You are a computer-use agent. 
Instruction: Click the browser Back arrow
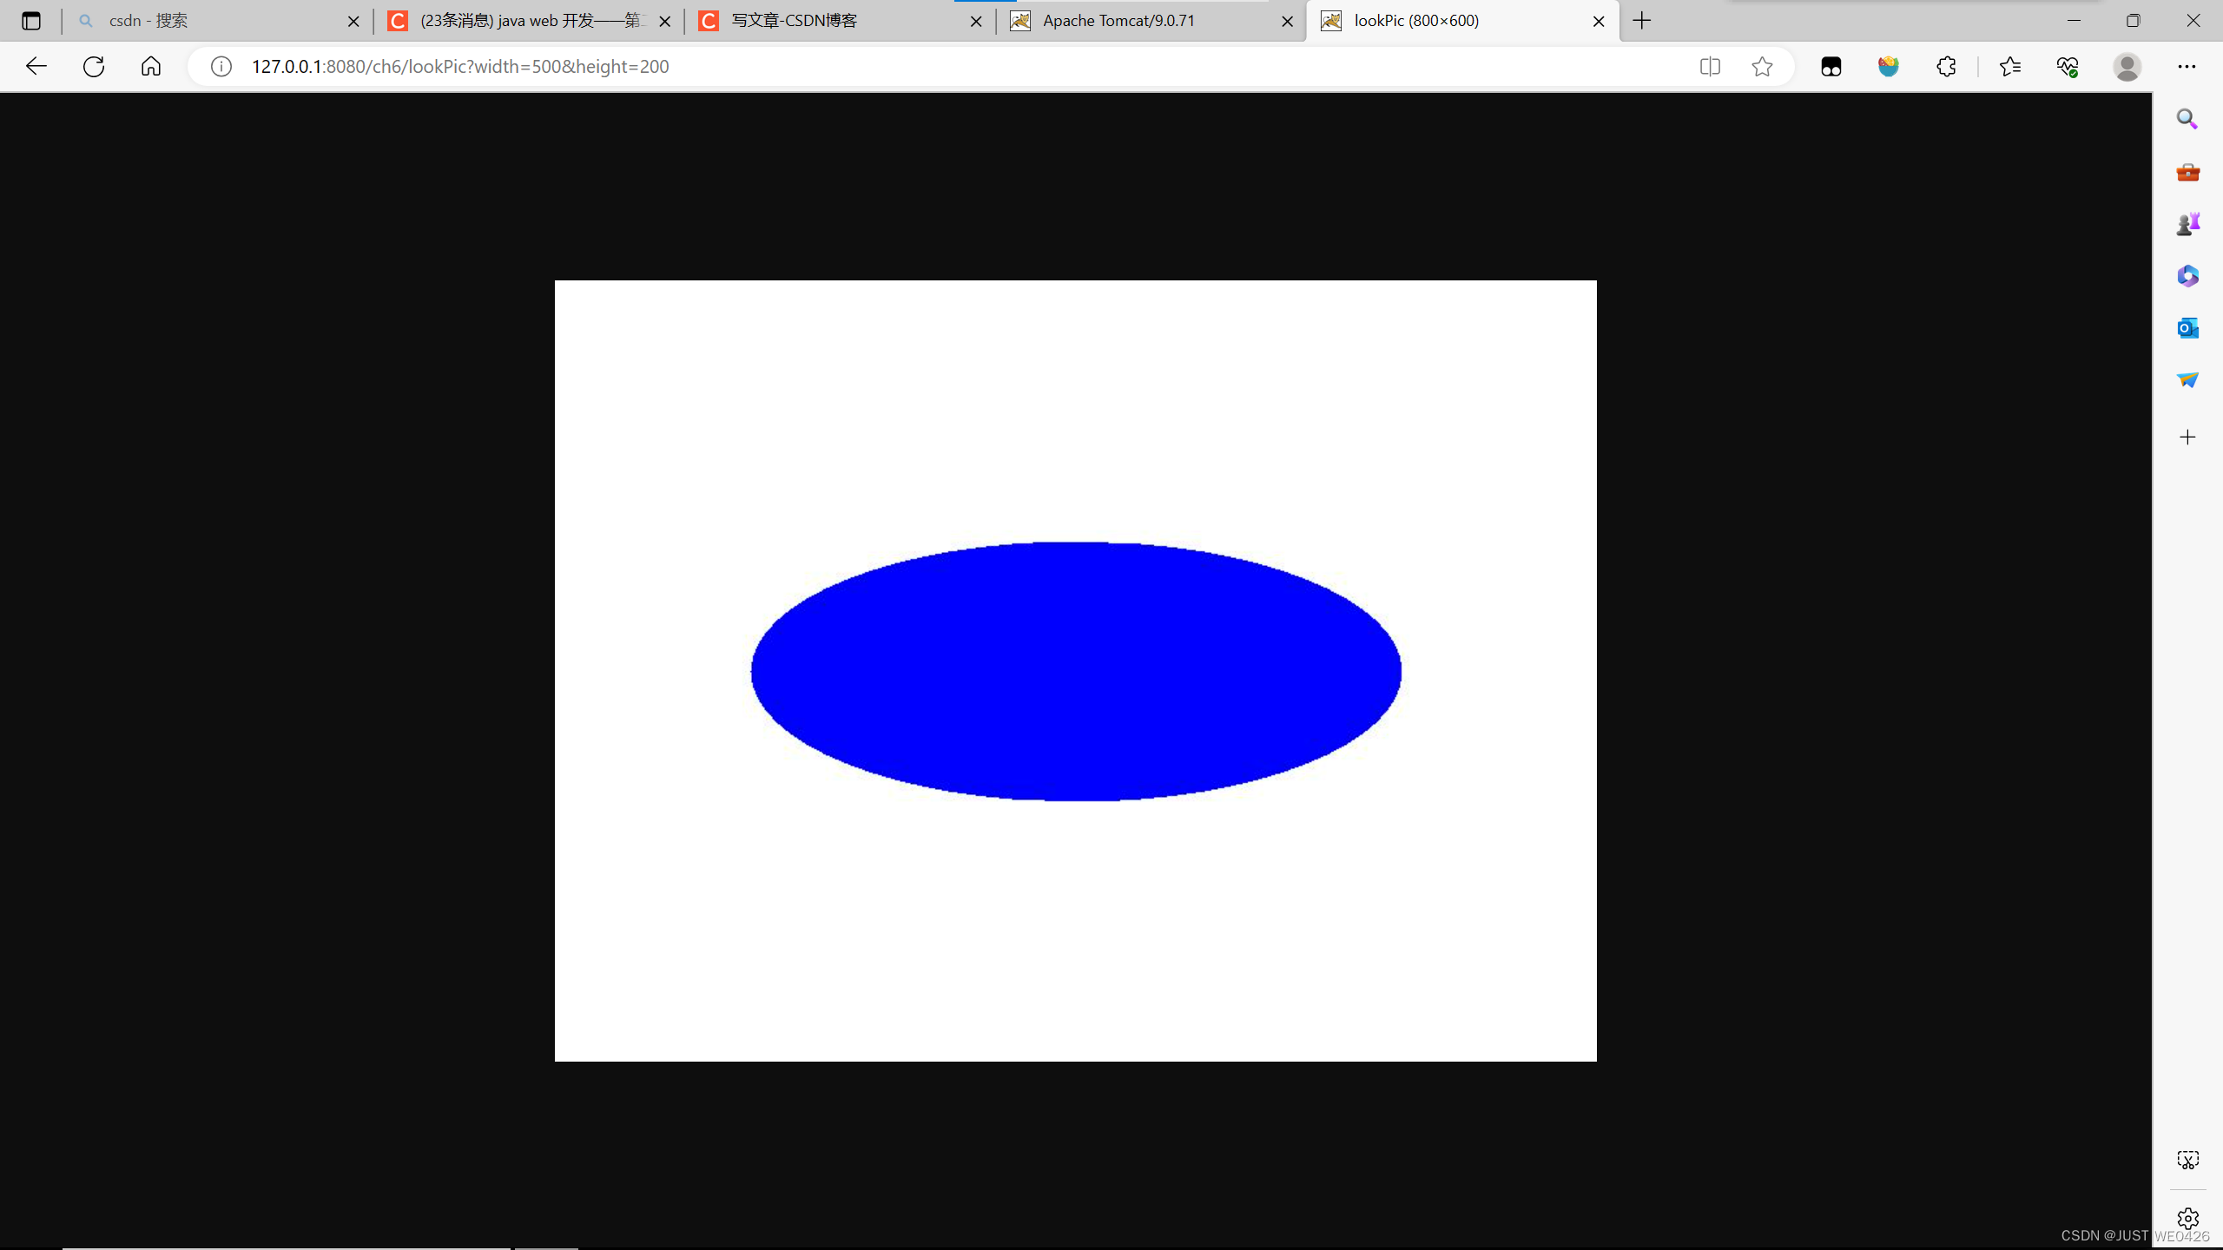pyautogui.click(x=36, y=66)
